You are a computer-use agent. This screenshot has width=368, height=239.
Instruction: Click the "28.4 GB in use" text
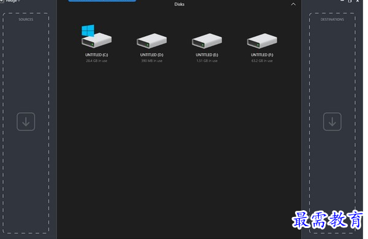pos(96,61)
